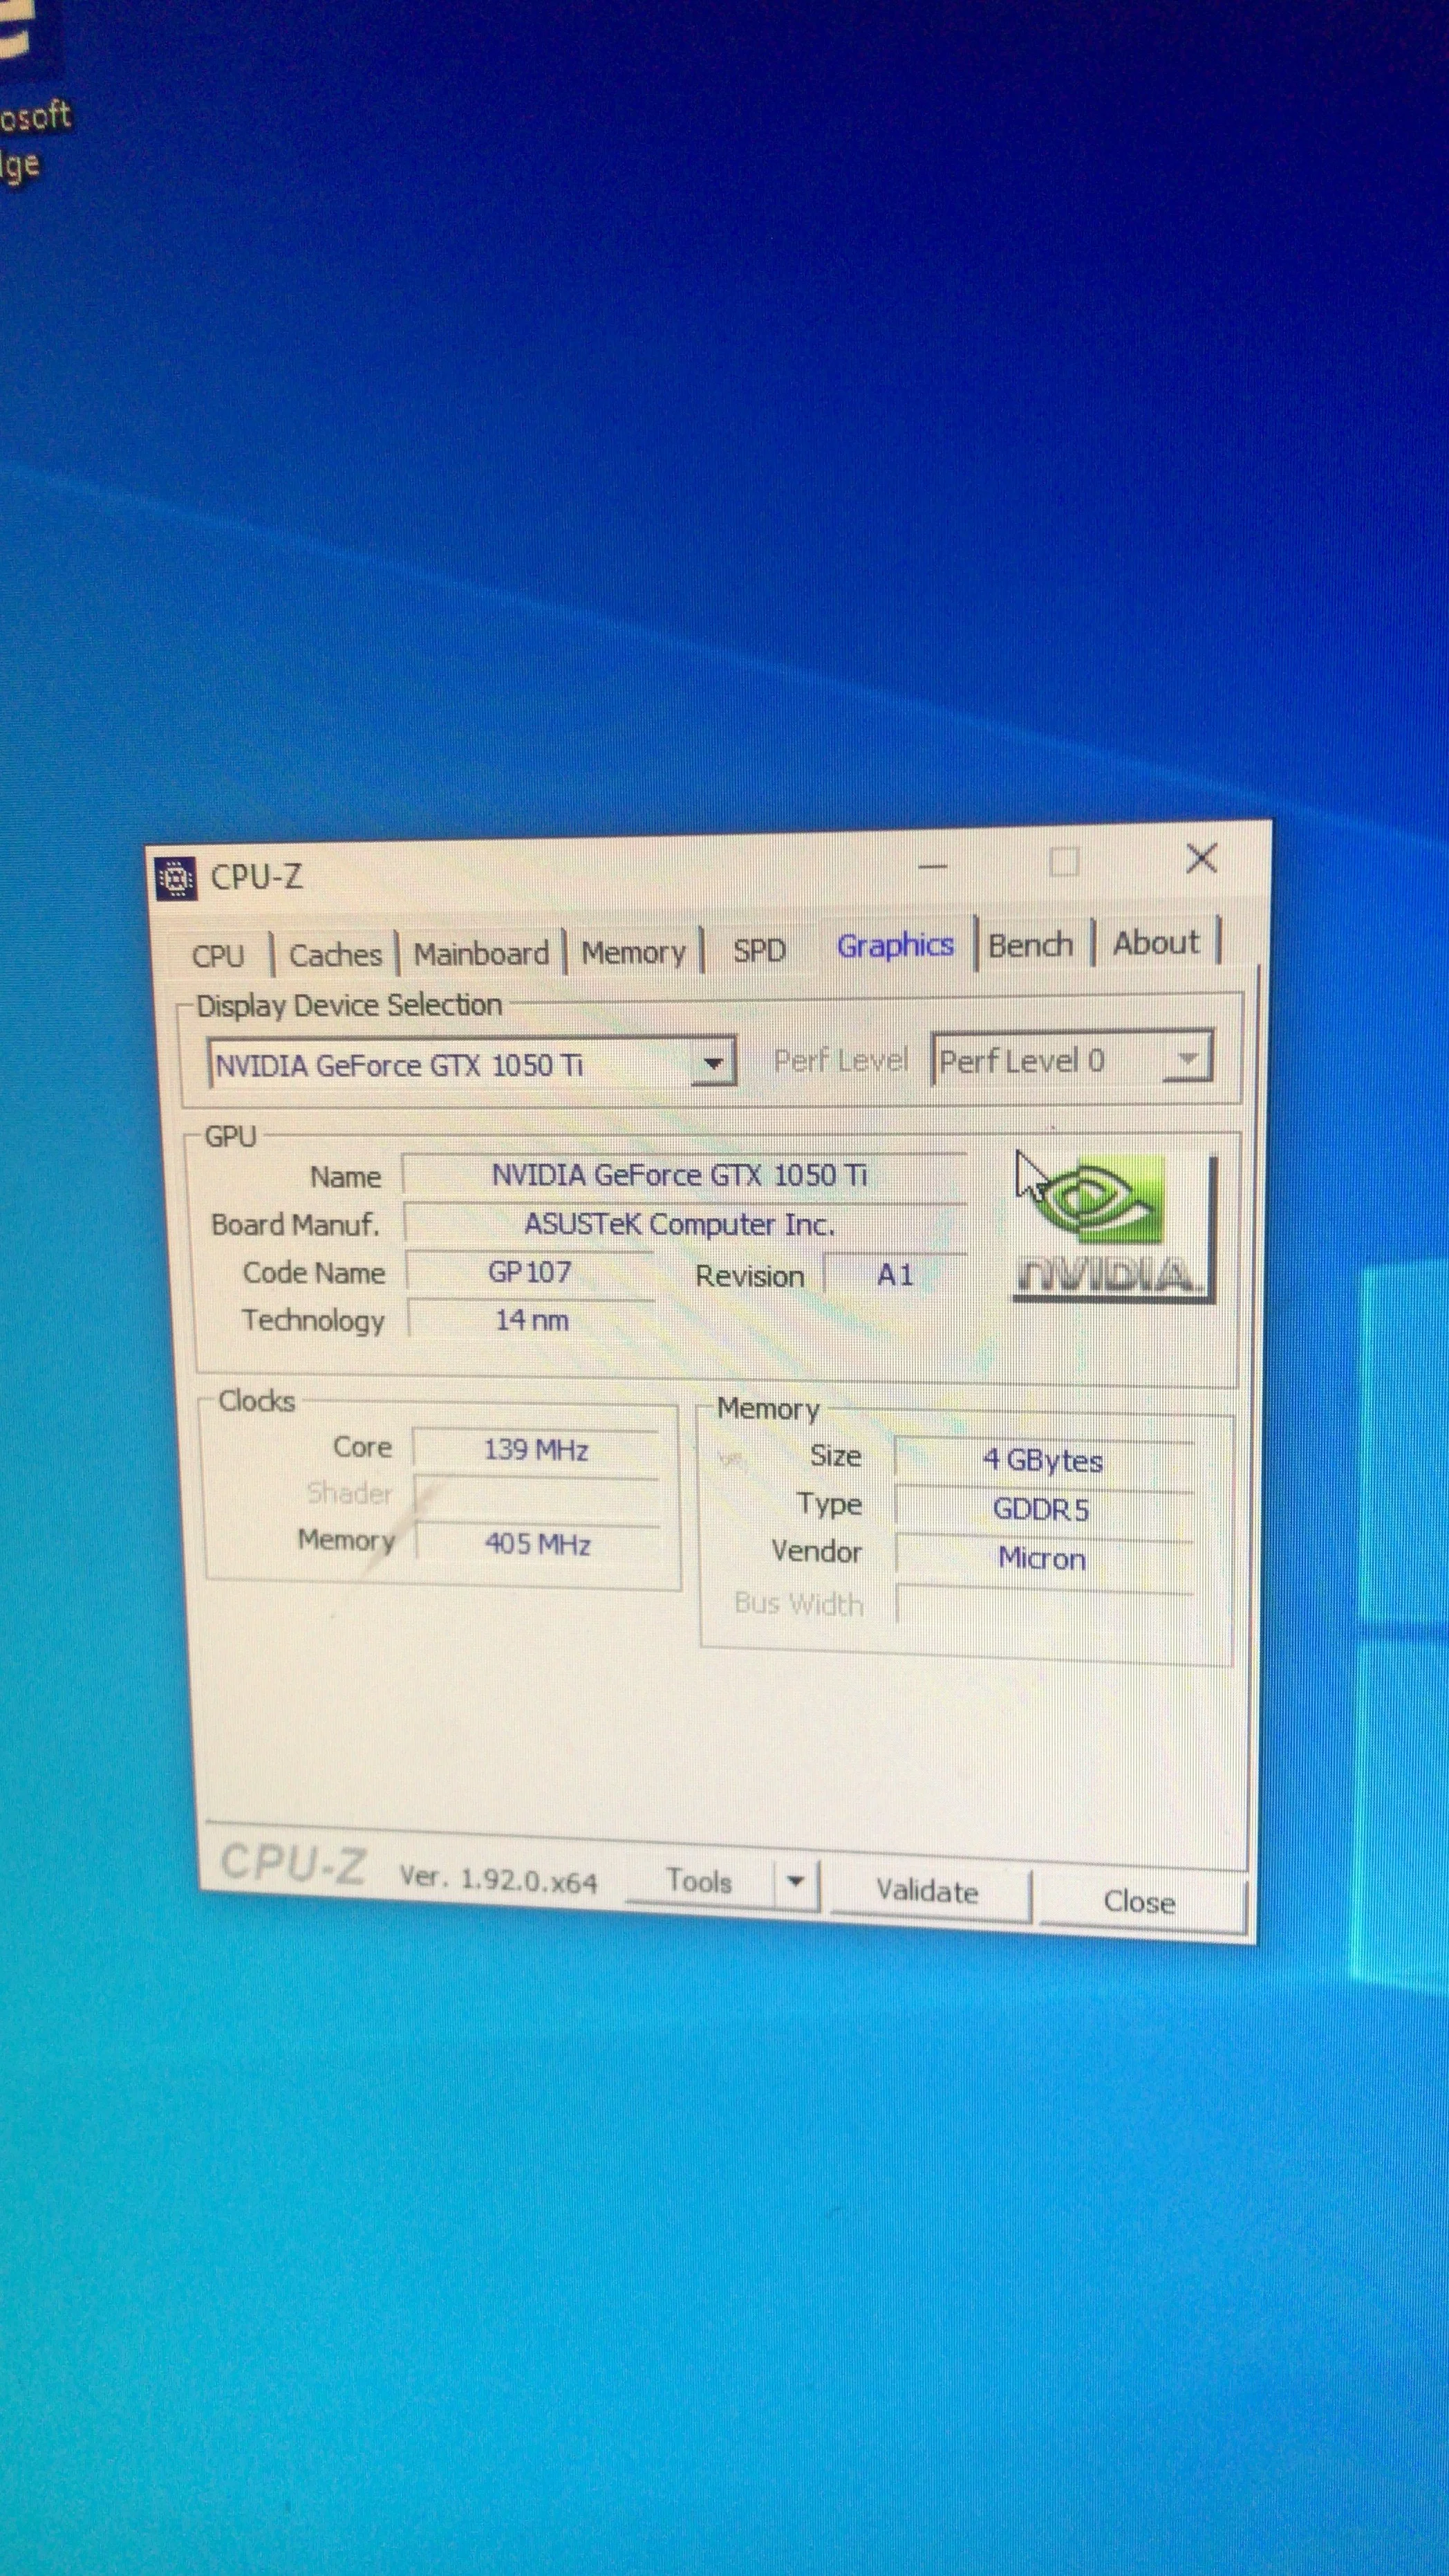Open the SPD tab
The height and width of the screenshot is (2576, 1449).
tap(760, 950)
